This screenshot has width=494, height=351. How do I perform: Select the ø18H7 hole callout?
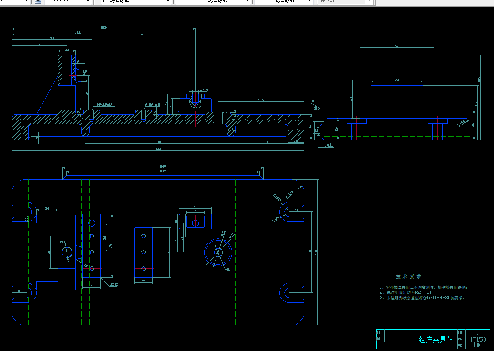tap(204, 90)
